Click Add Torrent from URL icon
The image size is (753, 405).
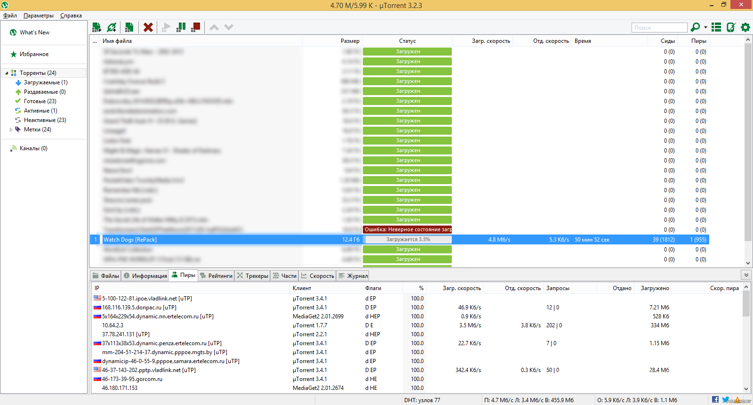click(112, 27)
